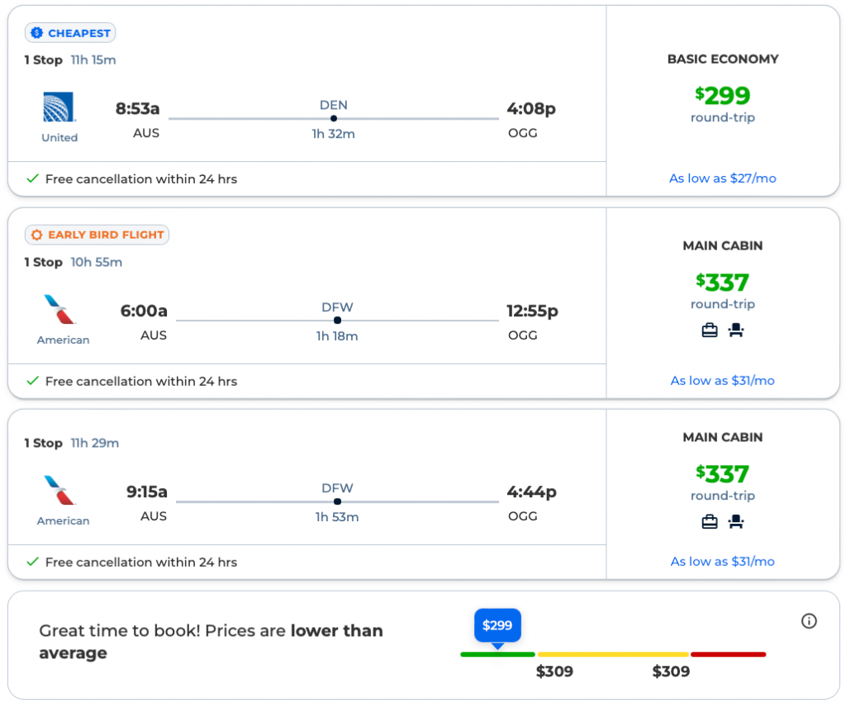Click the bag icon on the 9:15a flight
This screenshot has width=846, height=703.
point(710,522)
